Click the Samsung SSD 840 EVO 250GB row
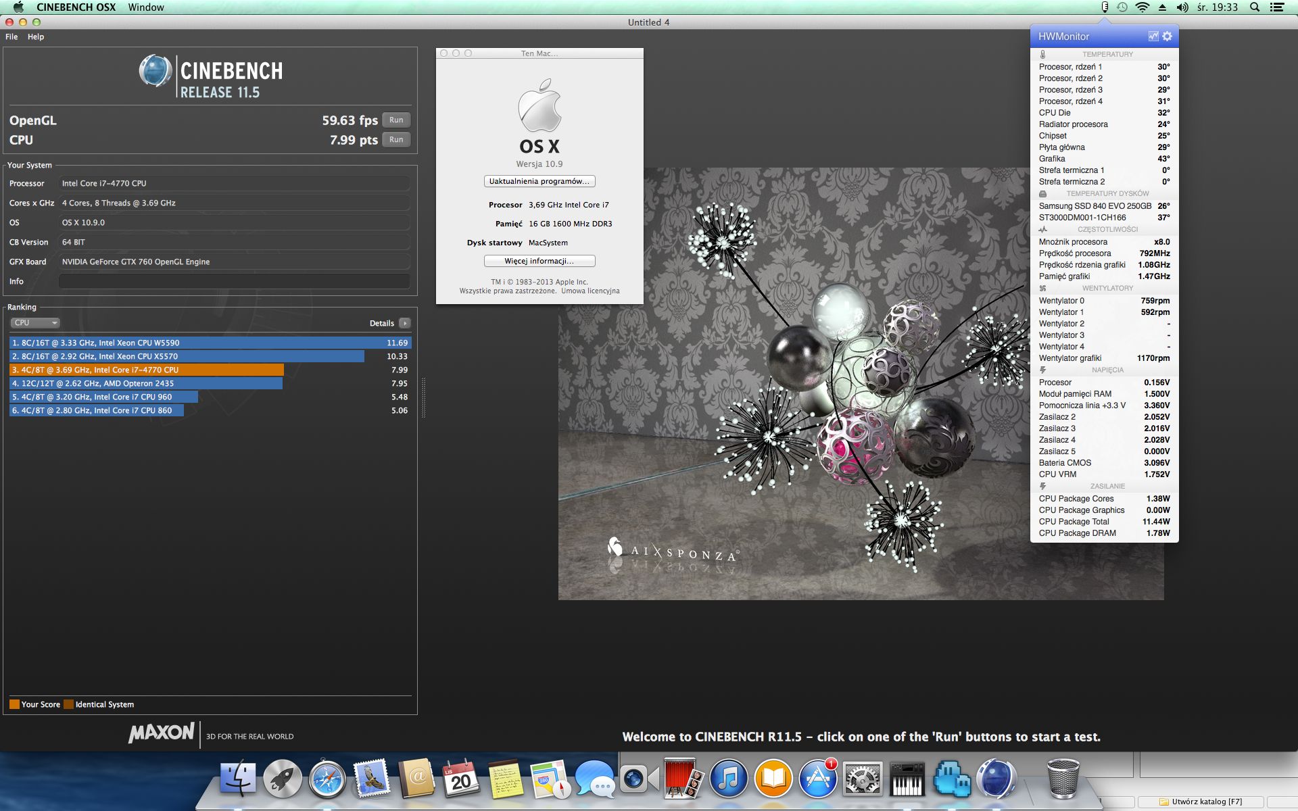Viewport: 1298px width, 811px height. click(1104, 206)
